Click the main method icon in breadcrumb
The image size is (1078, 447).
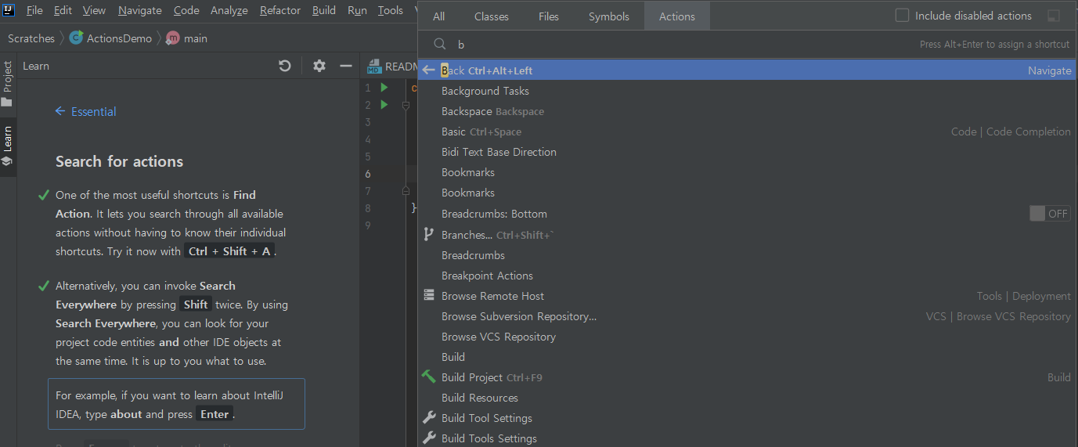pyautogui.click(x=173, y=38)
